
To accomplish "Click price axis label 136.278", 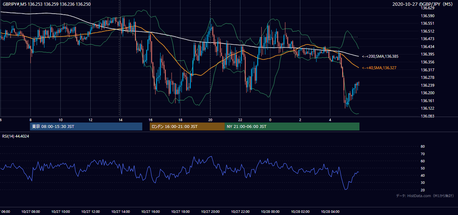I will click(x=427, y=77).
